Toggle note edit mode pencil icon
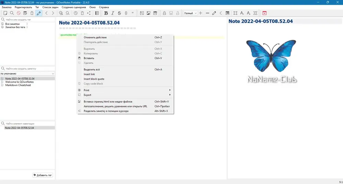The image size is (343, 184). tap(39, 13)
